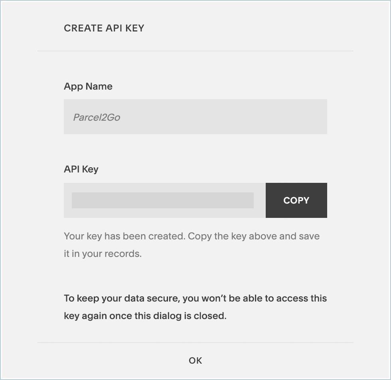Click the CREATE API KEY heading
Image resolution: width=391 pixels, height=380 pixels.
pos(104,28)
